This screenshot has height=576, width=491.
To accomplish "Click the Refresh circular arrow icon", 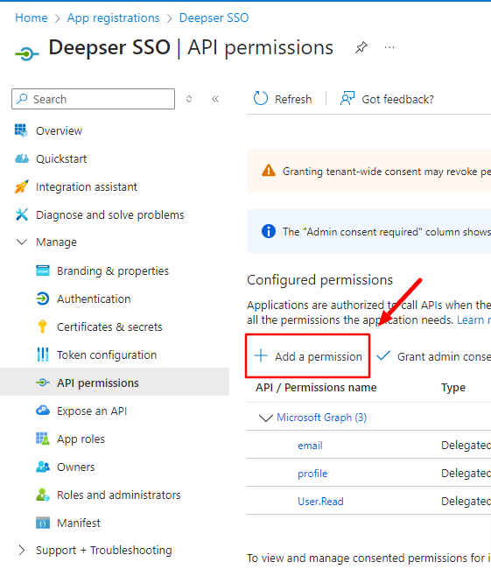I will click(x=260, y=98).
